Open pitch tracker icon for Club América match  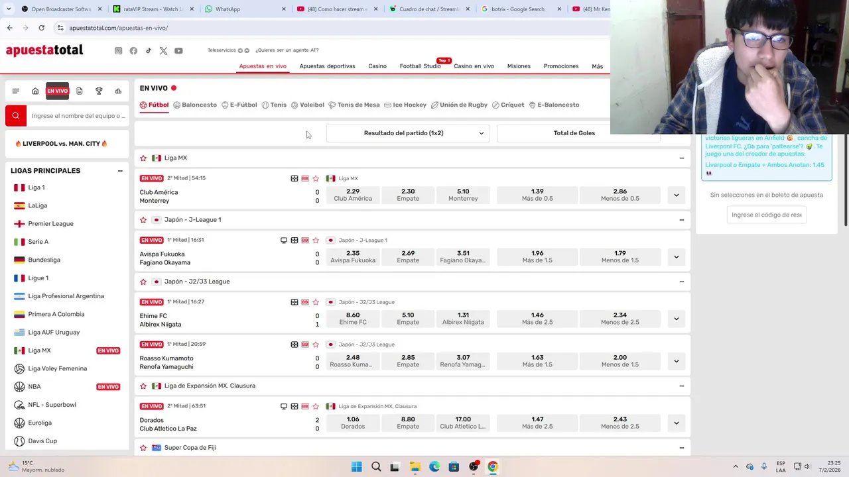(294, 178)
